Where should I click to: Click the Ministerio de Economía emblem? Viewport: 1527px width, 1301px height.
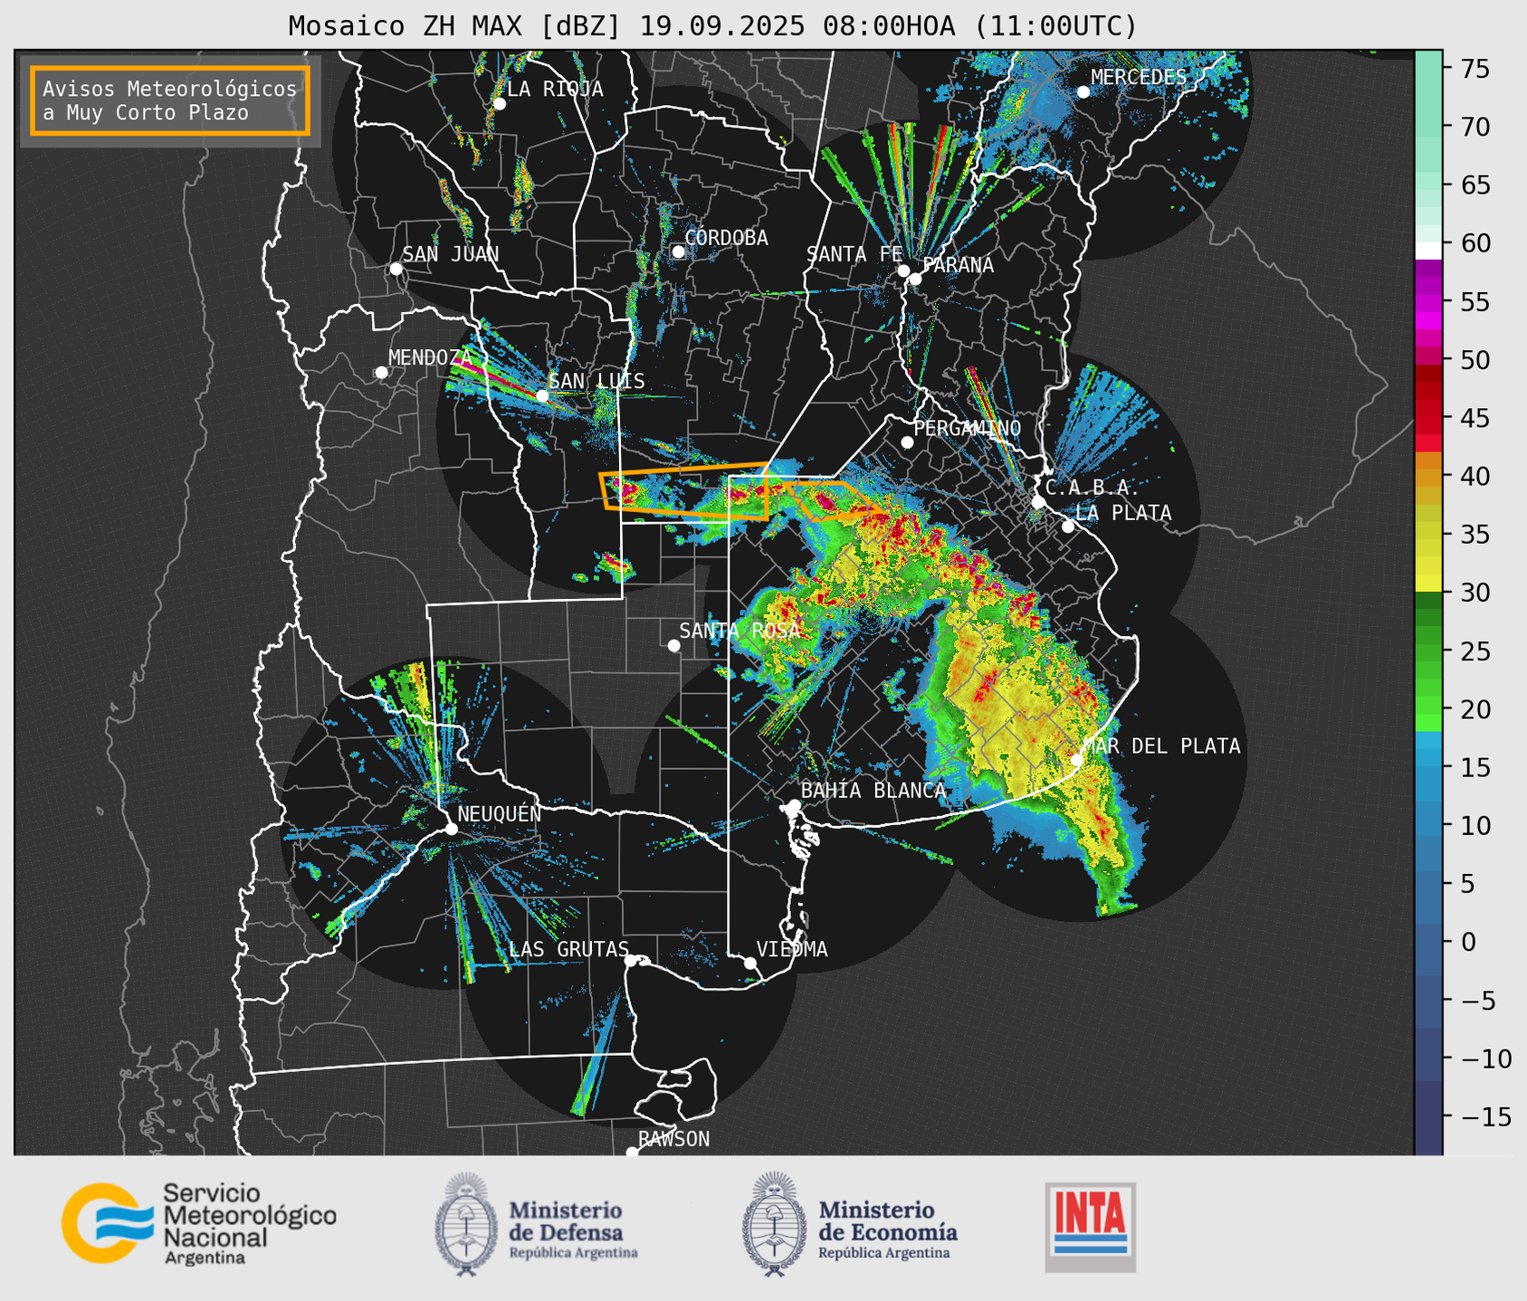click(x=774, y=1224)
